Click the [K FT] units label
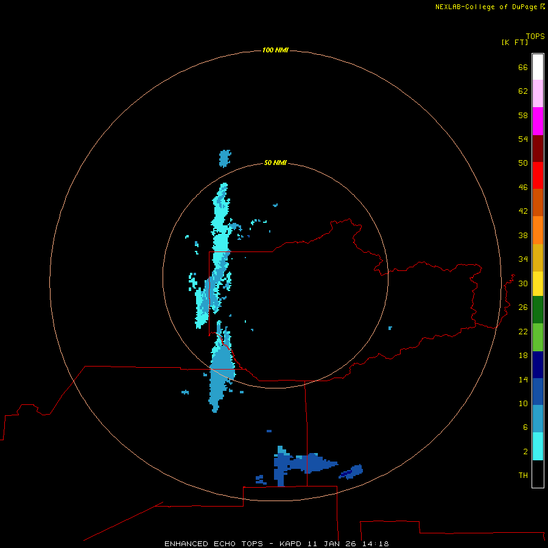This screenshot has height=548, width=548. point(515,42)
